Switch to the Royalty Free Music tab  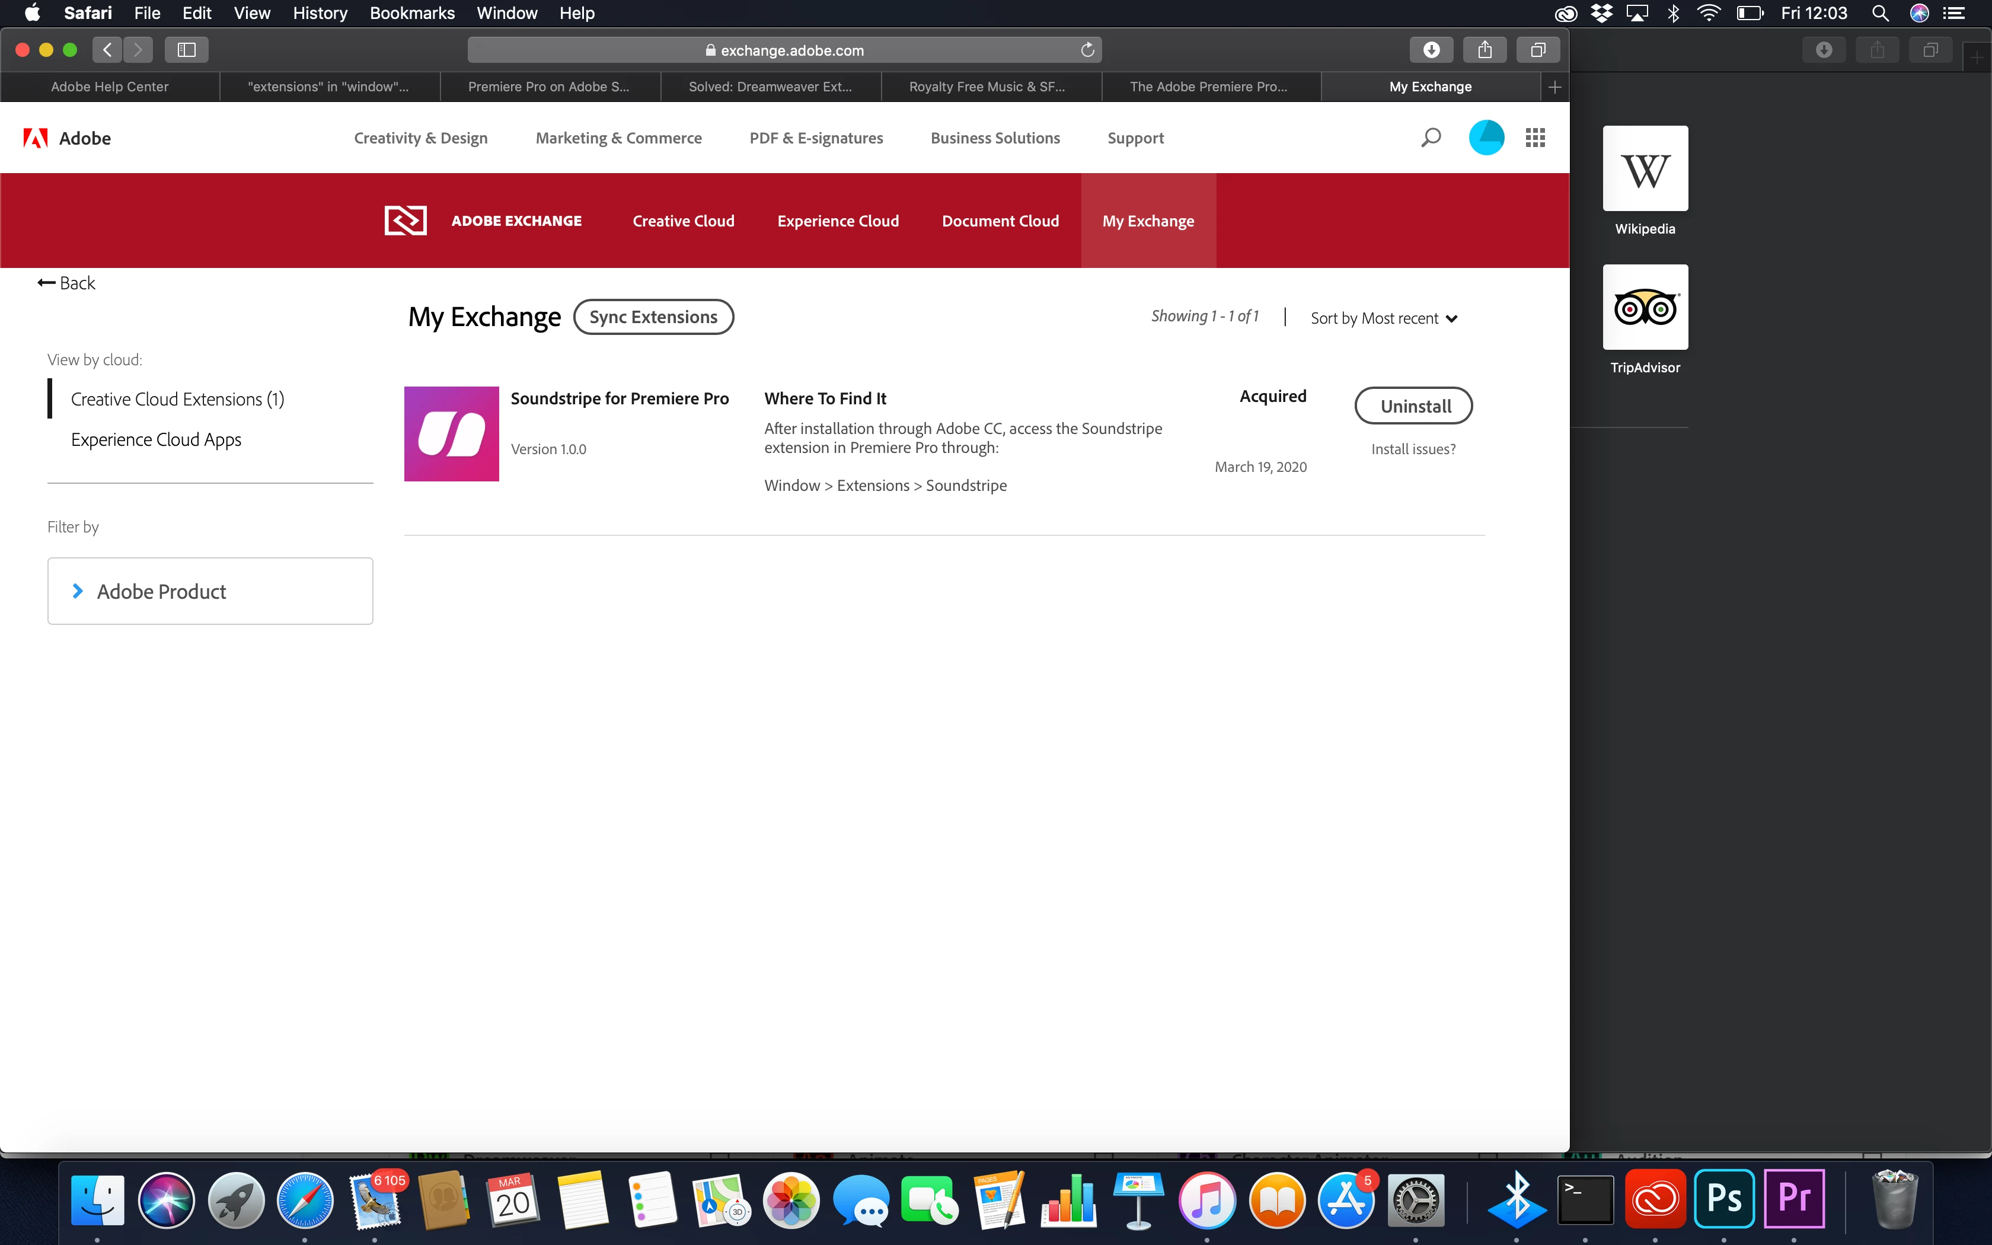click(986, 87)
